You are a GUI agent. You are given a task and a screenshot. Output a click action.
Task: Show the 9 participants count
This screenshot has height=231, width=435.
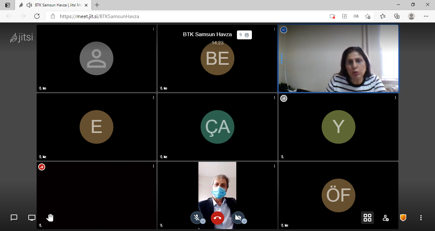point(244,35)
